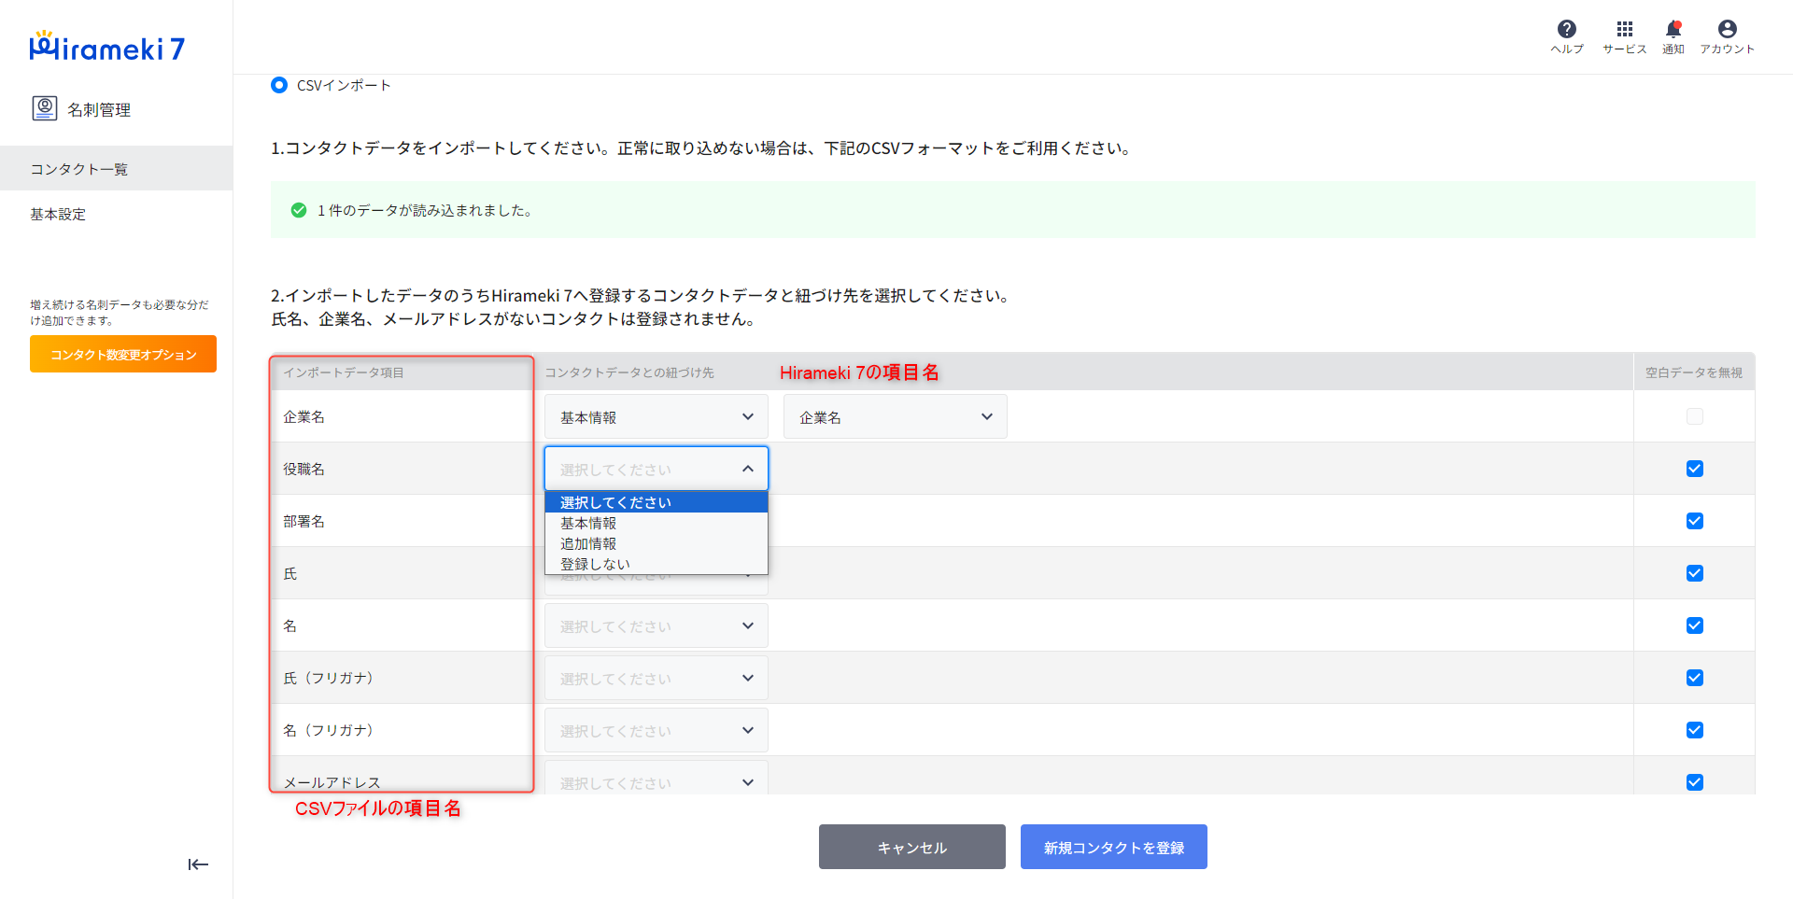1793x899 pixels.
Task: Click the コンタクト数変更オプション button
Action: click(123, 354)
